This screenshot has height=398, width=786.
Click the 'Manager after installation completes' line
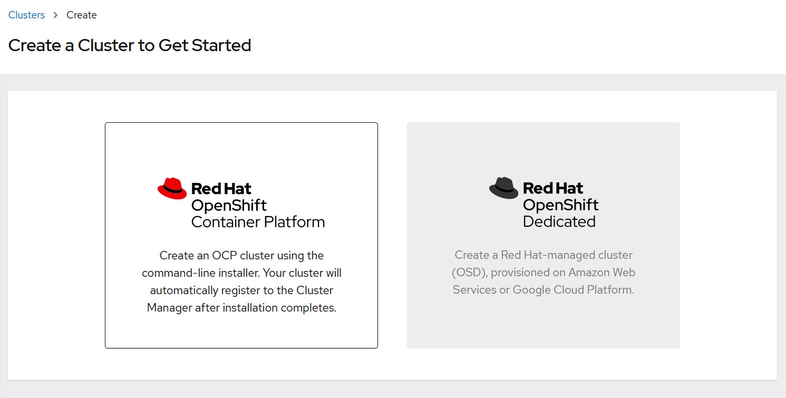tap(241, 308)
